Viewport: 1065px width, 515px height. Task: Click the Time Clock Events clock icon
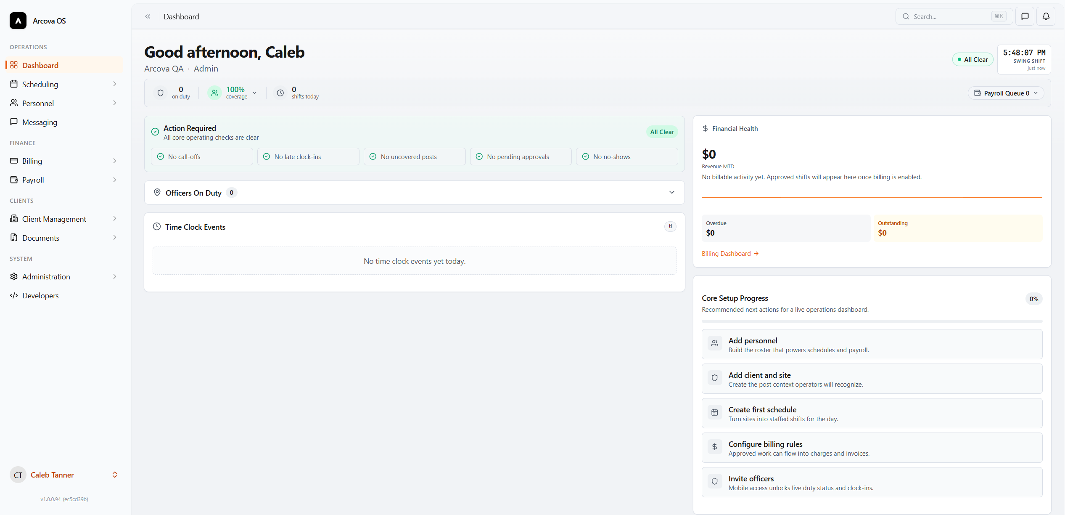157,226
